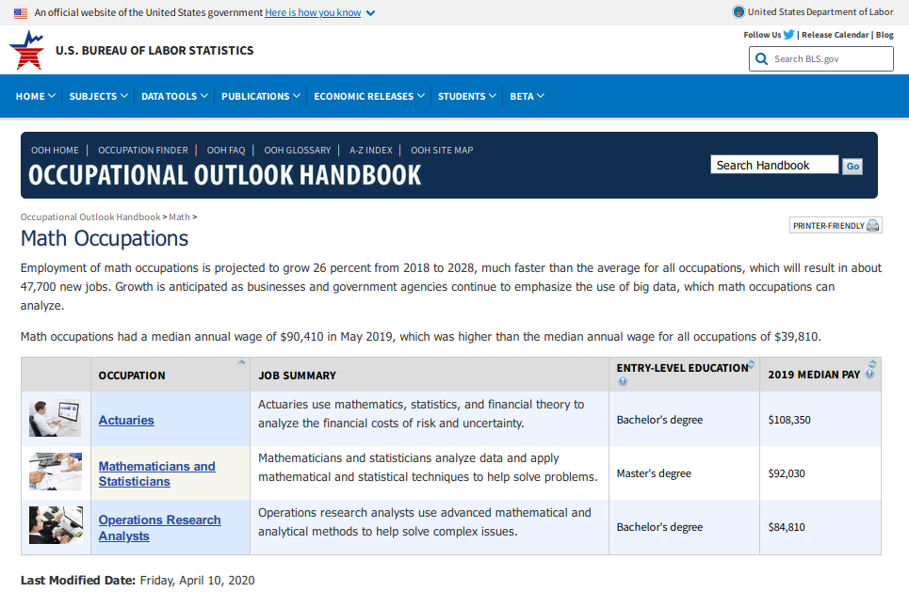Open the Mathematicians and Statisticians link
Screen dimensions: 909x592
157,473
